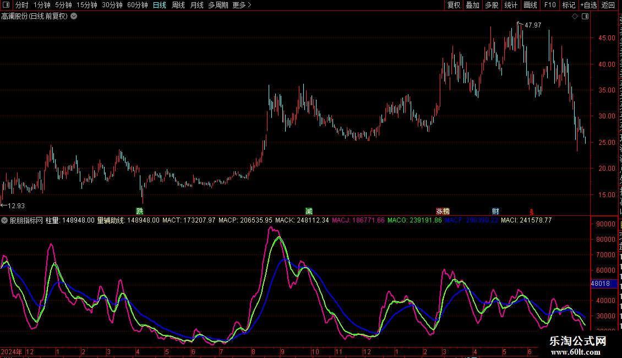
Task: Open F10 company information
Action: click(550, 5)
